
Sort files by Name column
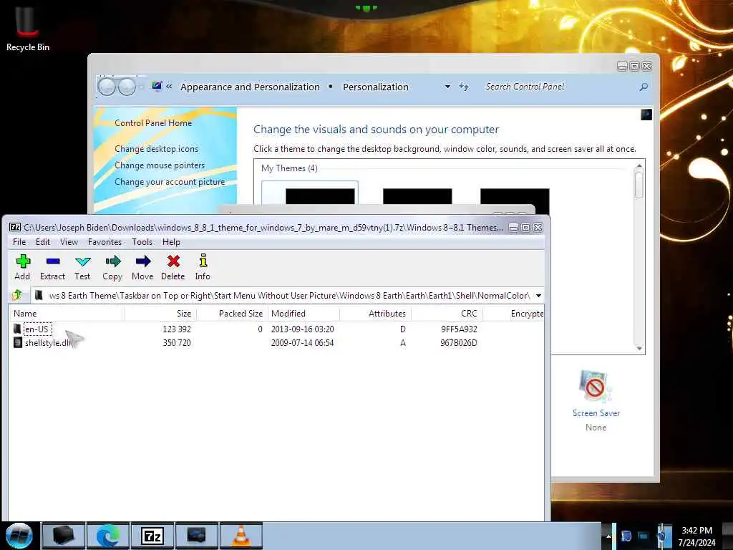(67, 314)
